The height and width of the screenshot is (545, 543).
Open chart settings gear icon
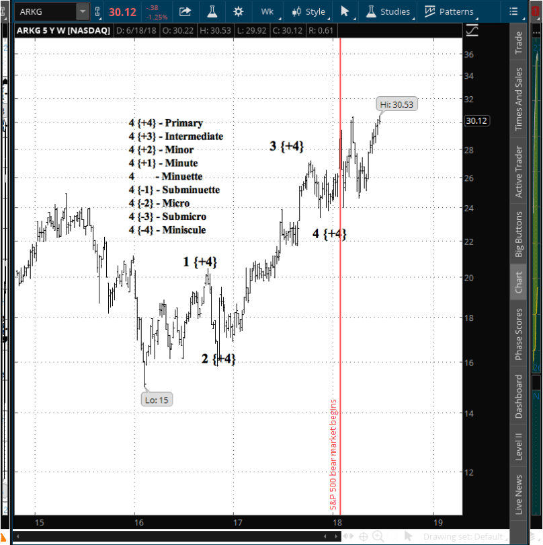pos(238,11)
